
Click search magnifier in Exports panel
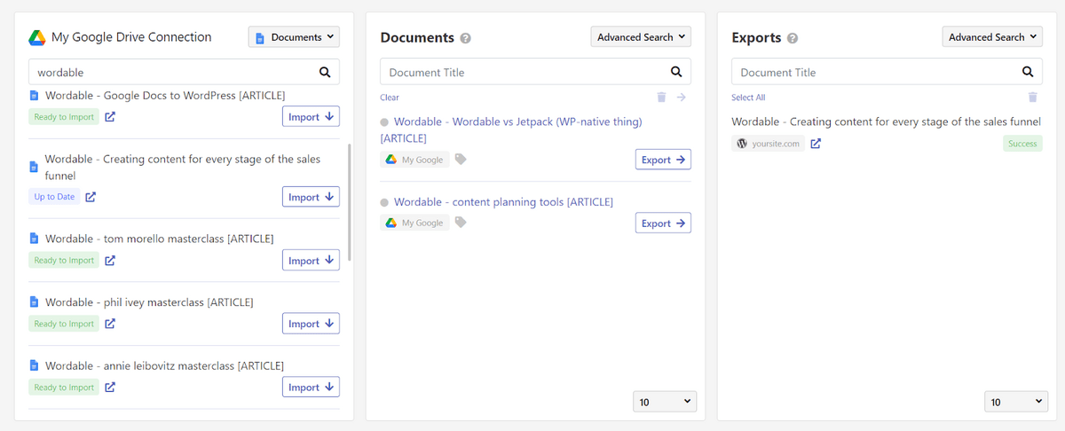click(x=1028, y=73)
